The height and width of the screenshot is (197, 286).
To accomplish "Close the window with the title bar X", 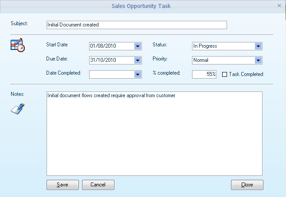I will point(279,6).
